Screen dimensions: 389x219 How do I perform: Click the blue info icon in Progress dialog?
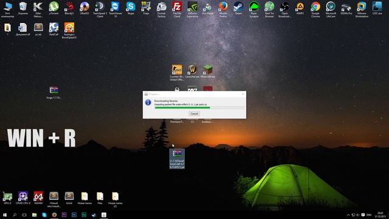pyautogui.click(x=148, y=102)
